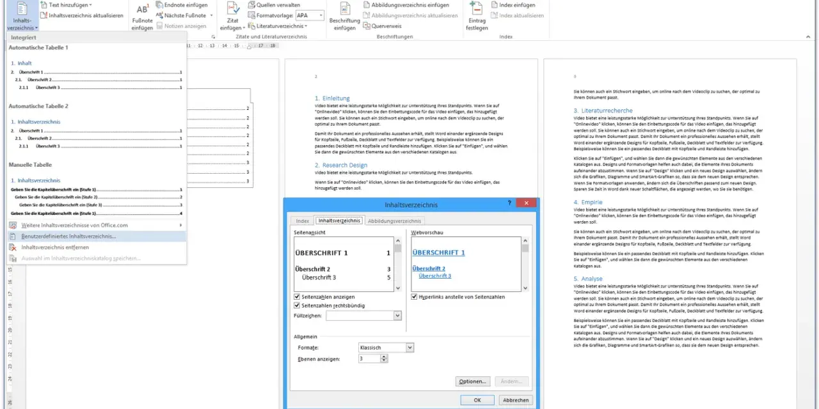Viewport: 819px width, 409px height.
Task: Click the Fußnoten group dialog launcher
Action: [x=213, y=37]
